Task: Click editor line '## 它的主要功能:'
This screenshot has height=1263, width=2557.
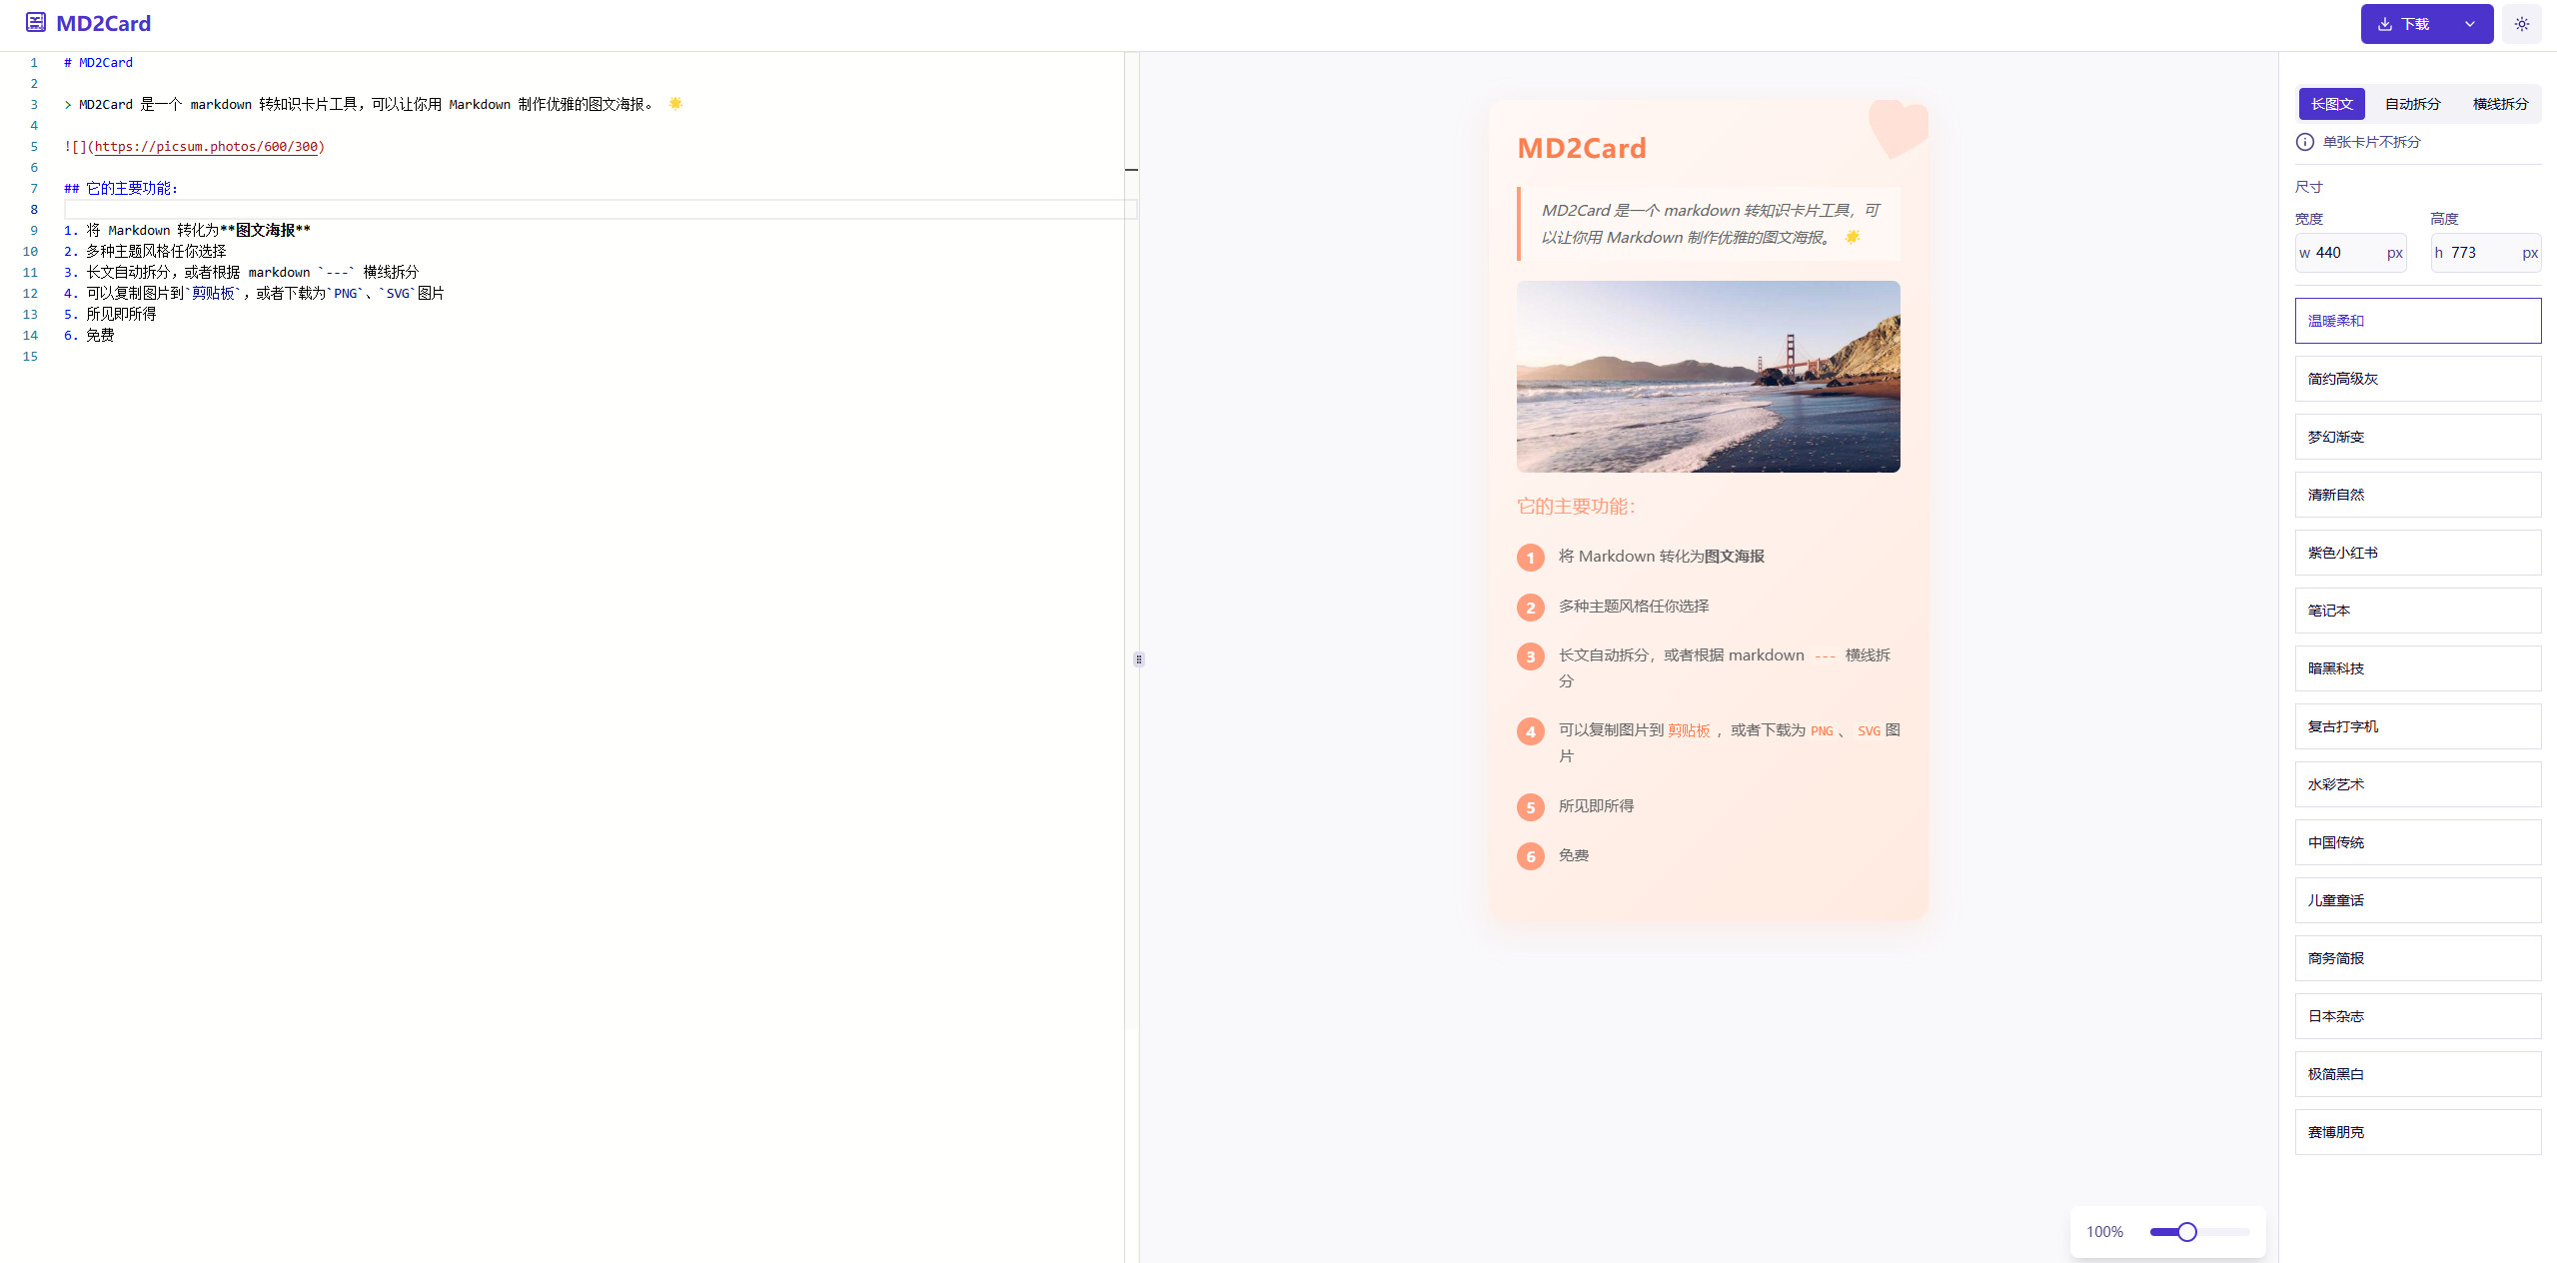Action: tap(121, 188)
